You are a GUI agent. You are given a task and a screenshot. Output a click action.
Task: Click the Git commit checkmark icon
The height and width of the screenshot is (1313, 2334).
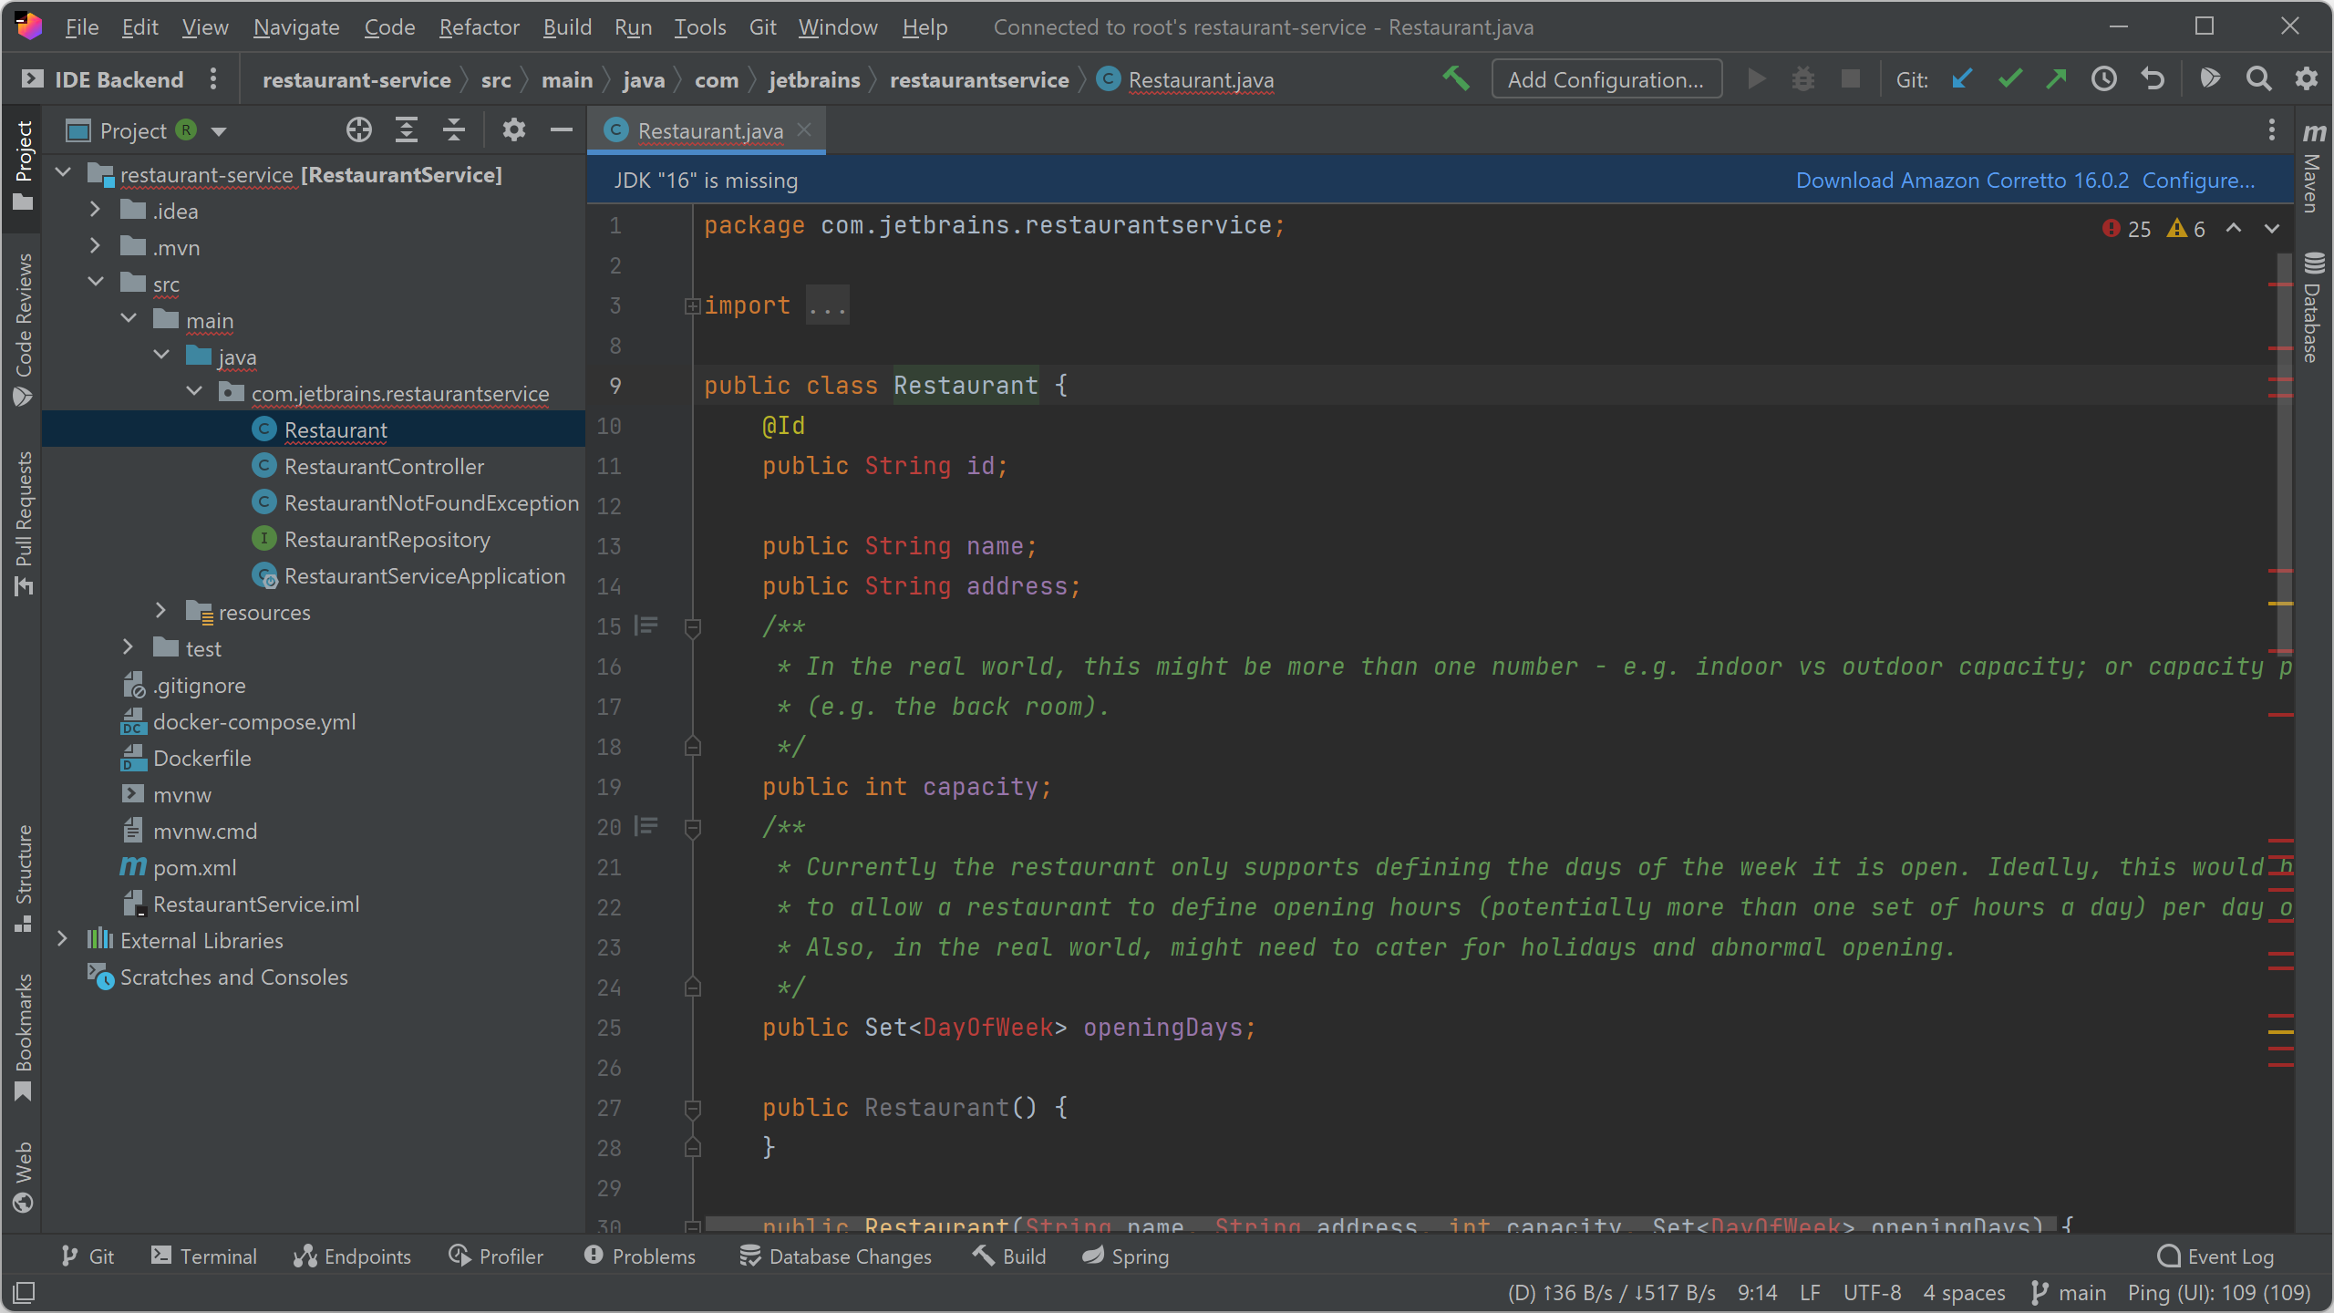pyautogui.click(x=2009, y=79)
